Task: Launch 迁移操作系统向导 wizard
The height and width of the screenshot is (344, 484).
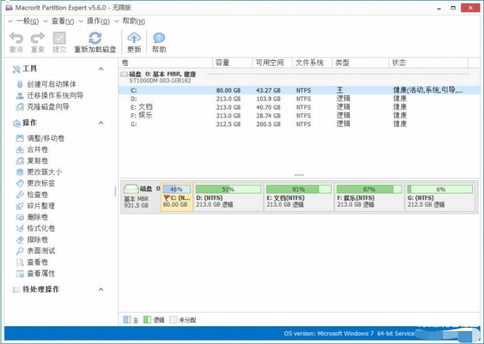Action: (55, 95)
